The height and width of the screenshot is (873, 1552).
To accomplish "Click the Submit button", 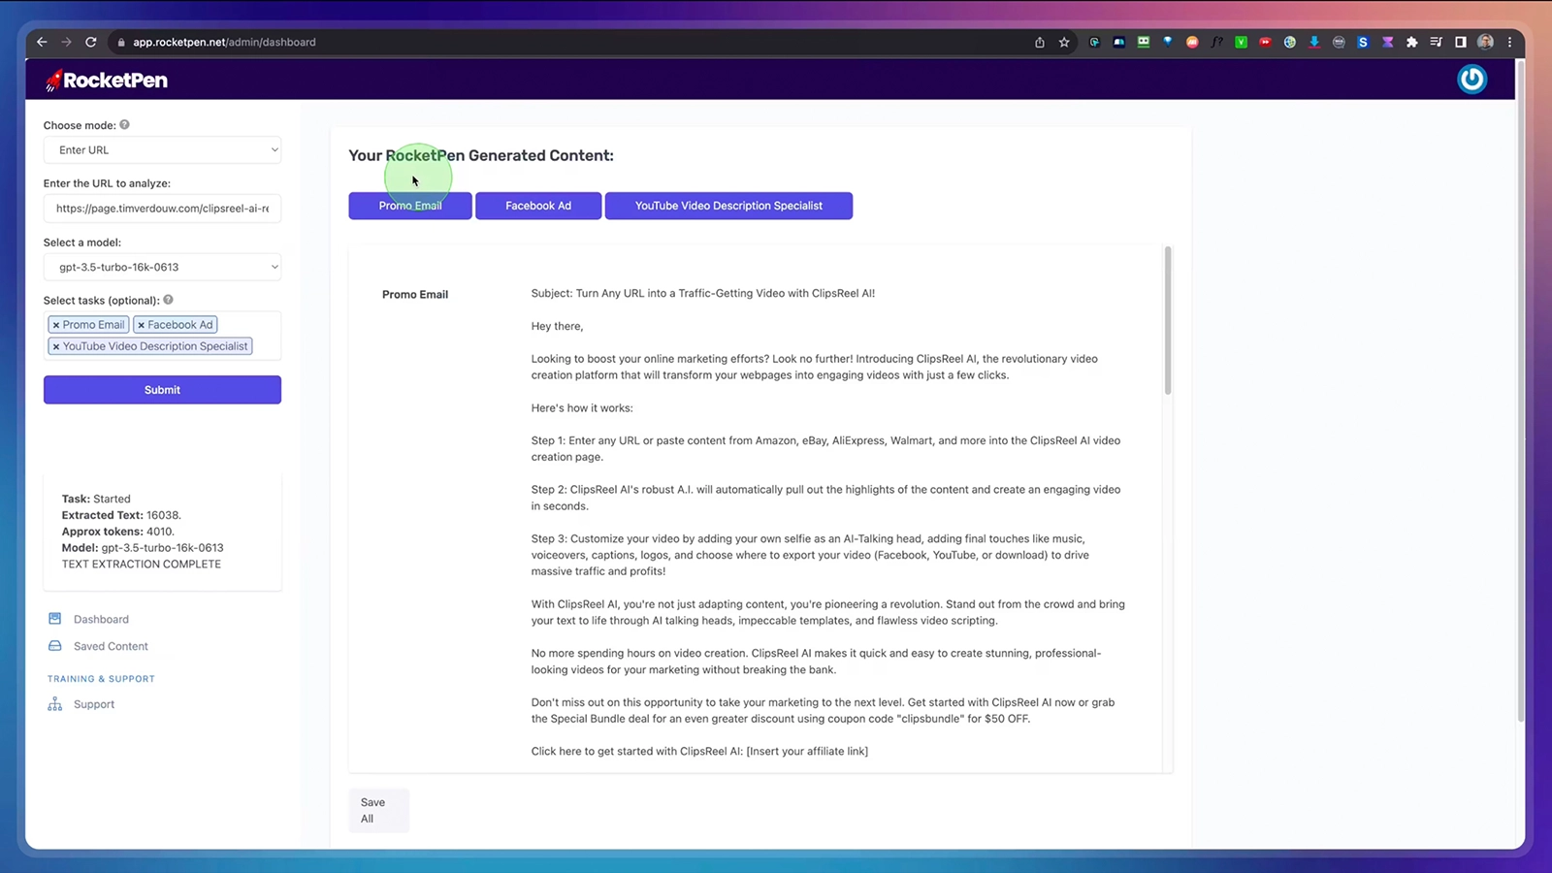I will (162, 390).
